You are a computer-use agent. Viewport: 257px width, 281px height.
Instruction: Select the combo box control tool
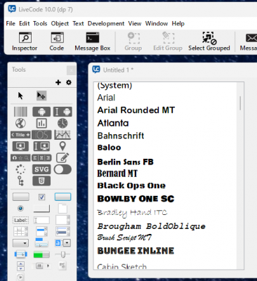62,243
